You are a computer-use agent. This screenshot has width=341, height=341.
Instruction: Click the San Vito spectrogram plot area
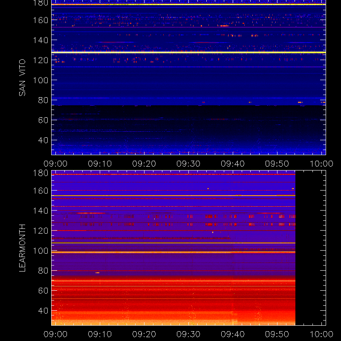188,78
